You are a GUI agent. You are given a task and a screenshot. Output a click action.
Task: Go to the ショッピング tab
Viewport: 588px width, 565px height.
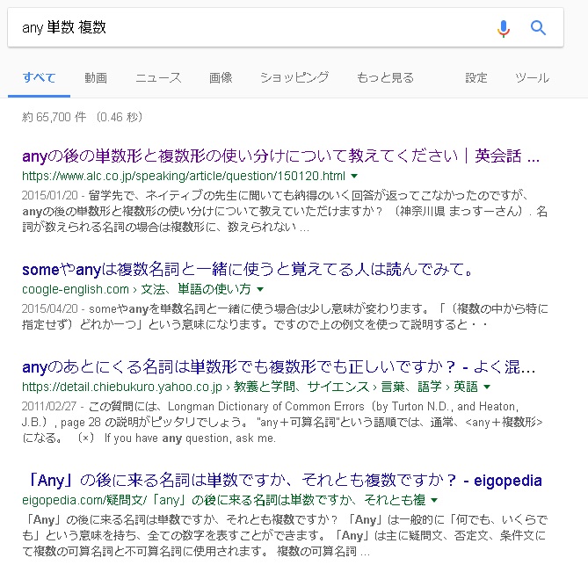[294, 77]
